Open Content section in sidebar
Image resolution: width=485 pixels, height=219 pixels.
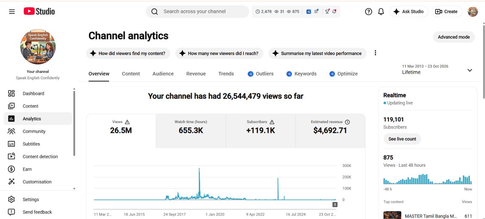point(38,106)
